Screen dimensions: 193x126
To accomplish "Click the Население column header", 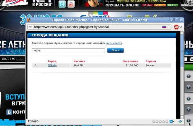I will (x=130, y=61).
